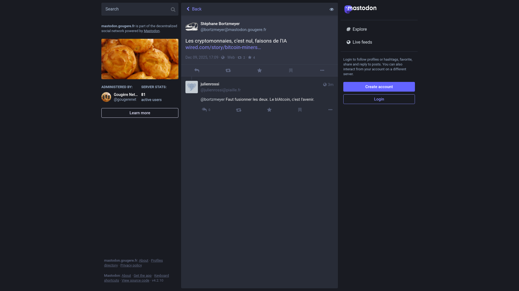Image resolution: width=519 pixels, height=291 pixels.
Task: Open more options on julienrossi's reply
Action: click(330, 110)
